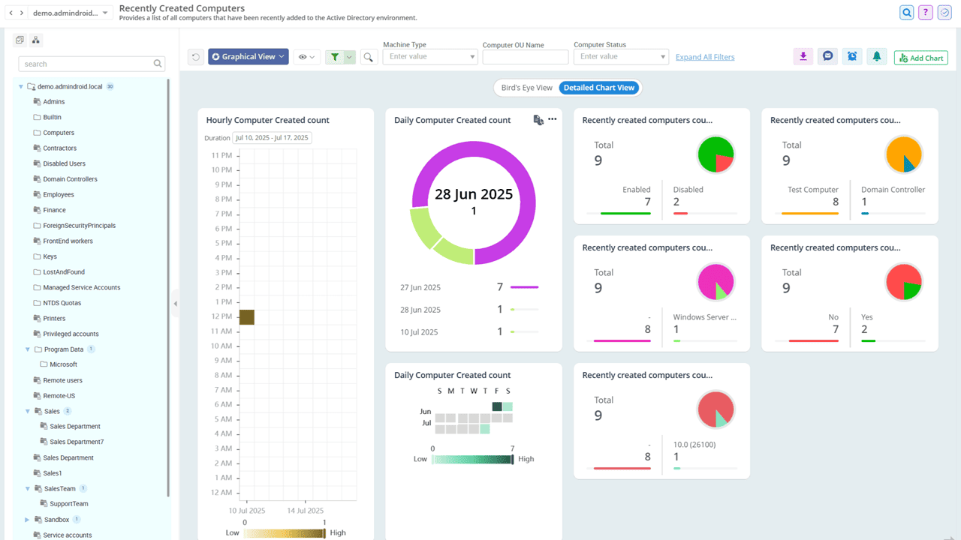This screenshot has width=961, height=540.
Task: Click the Expand All Filters link
Action: 705,57
